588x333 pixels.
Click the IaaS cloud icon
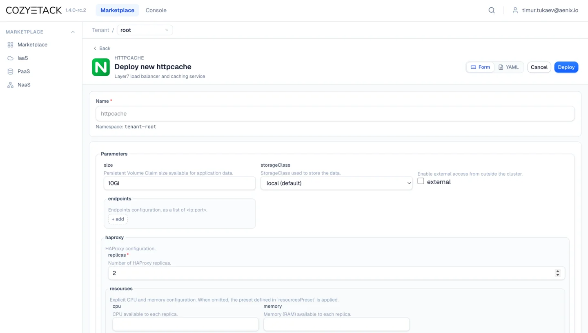10,58
